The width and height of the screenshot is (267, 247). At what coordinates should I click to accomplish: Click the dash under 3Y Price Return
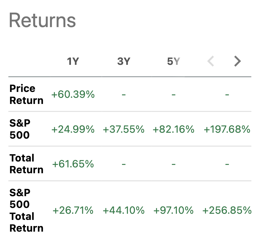click(124, 94)
